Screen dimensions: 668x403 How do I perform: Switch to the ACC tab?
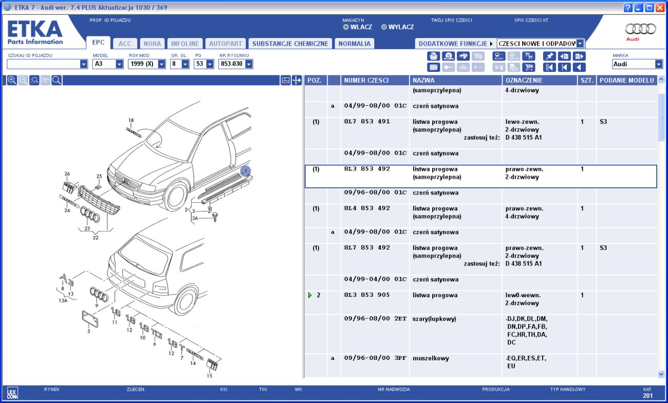click(x=125, y=44)
